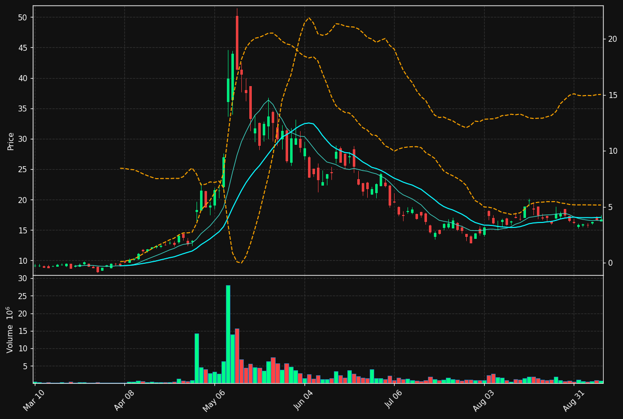
Task: Click the 10 tick on Volume axis
Action: (x=22, y=348)
